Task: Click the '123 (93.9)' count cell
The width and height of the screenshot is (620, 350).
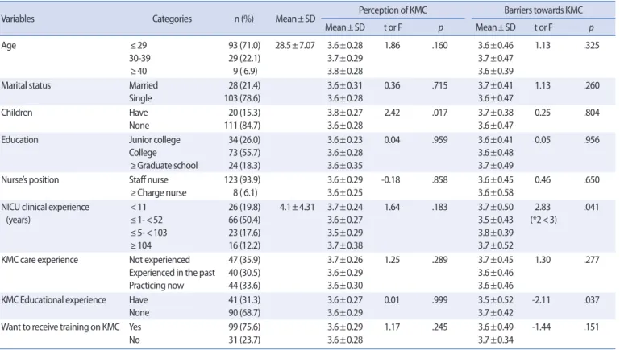Action: [243, 180]
